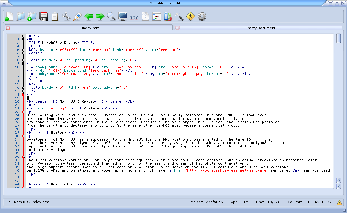This screenshot has height=213, width=347.
Task: Cut selection with the scissors icon
Action: coord(66,17)
